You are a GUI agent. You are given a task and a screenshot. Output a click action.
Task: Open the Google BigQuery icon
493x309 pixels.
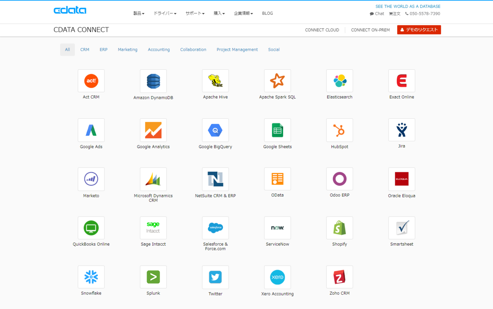point(215,130)
